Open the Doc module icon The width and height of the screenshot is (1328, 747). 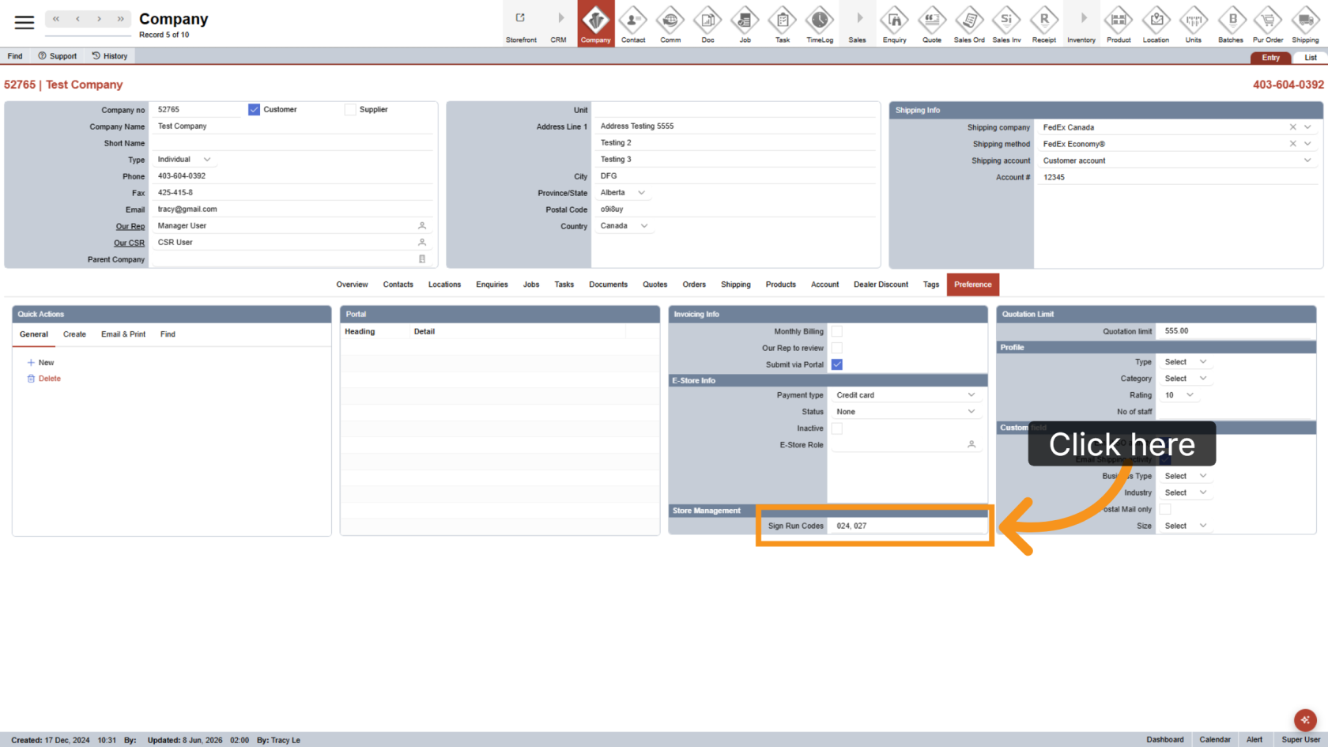coord(707,24)
